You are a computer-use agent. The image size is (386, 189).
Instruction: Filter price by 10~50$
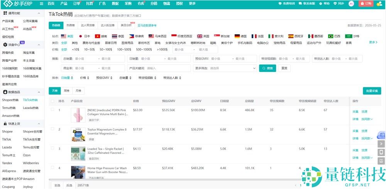click(90, 49)
